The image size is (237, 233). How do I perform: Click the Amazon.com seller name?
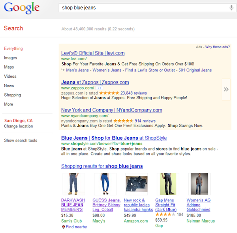pyautogui.click(x=136, y=221)
